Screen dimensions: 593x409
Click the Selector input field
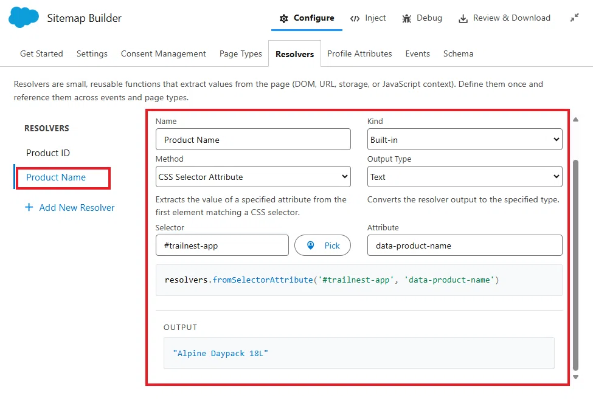point(222,246)
